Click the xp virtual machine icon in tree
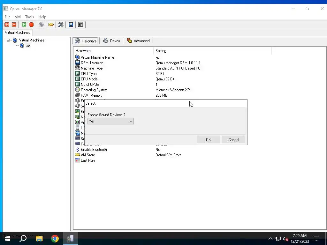Viewport: 327px width, 245px height. point(22,45)
